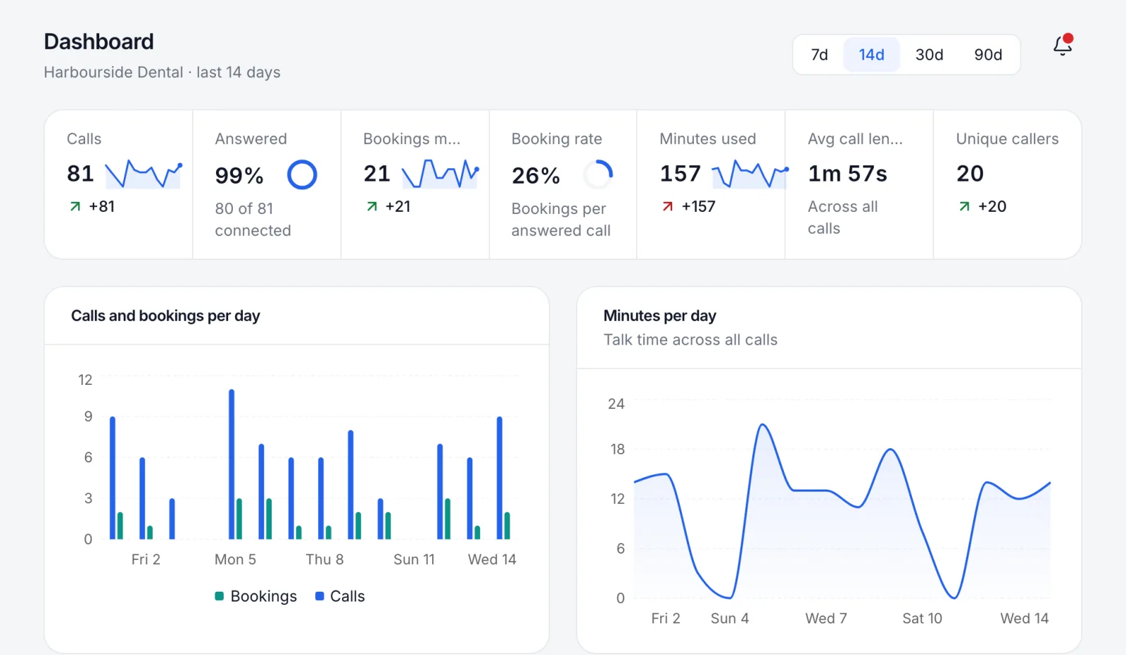Screen dimensions: 1126x655
Task: Click the 'Sun 4' axis label
Action: coord(730,618)
